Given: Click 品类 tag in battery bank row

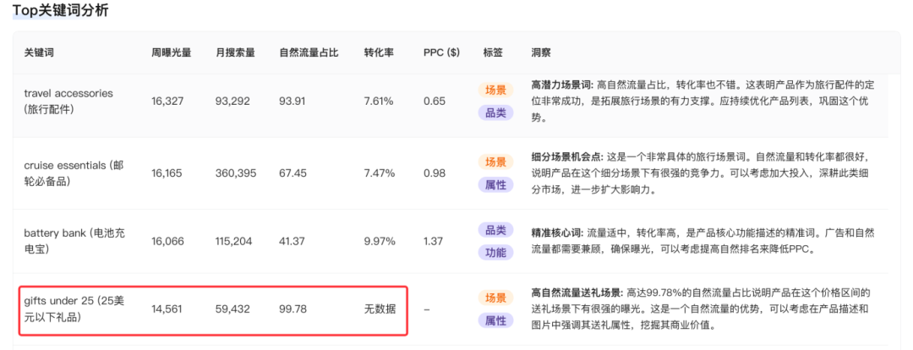Looking at the screenshot, I should (496, 230).
